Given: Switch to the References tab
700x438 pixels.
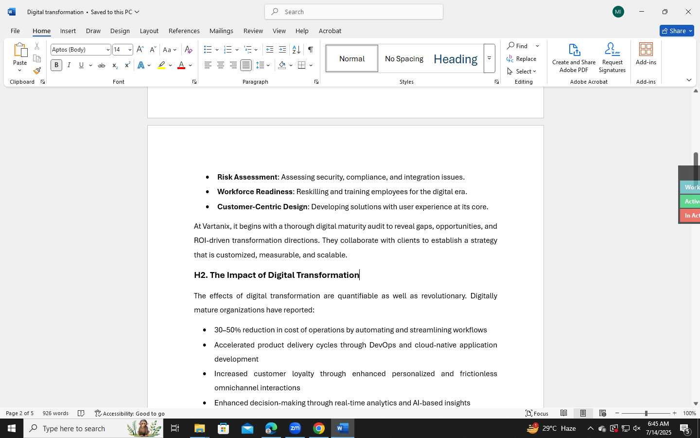Looking at the screenshot, I should (x=184, y=31).
